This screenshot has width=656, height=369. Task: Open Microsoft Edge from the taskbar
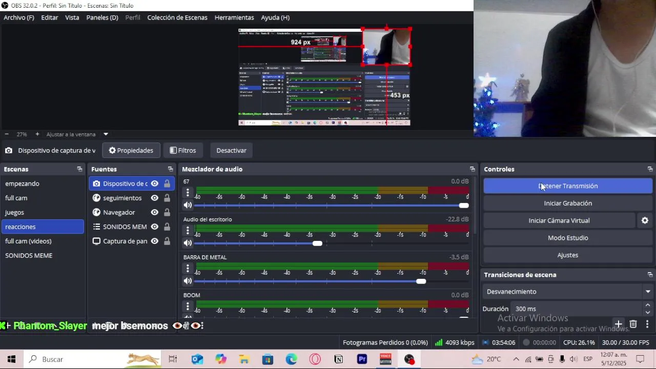(291, 359)
